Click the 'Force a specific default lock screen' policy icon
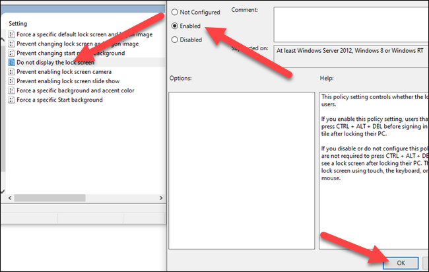This screenshot has height=272, width=429. click(12, 34)
